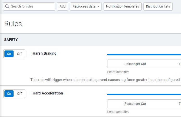
Task: Click the Harsh Braking rule description text
Action: pos(104,80)
